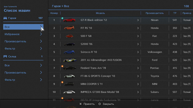Viewport: 193px width, 108px height.
Task: Click the green badge on GT-R row
Action: 62,18
